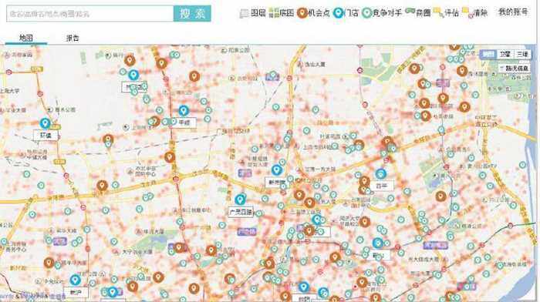Click the 上海大学 map label

pos(9,91)
